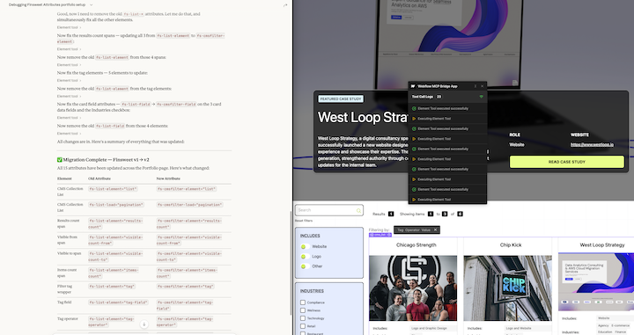634x335 pixels.
Task: Expand Element tool under '5 elements to update'
Action: pyautogui.click(x=69, y=81)
